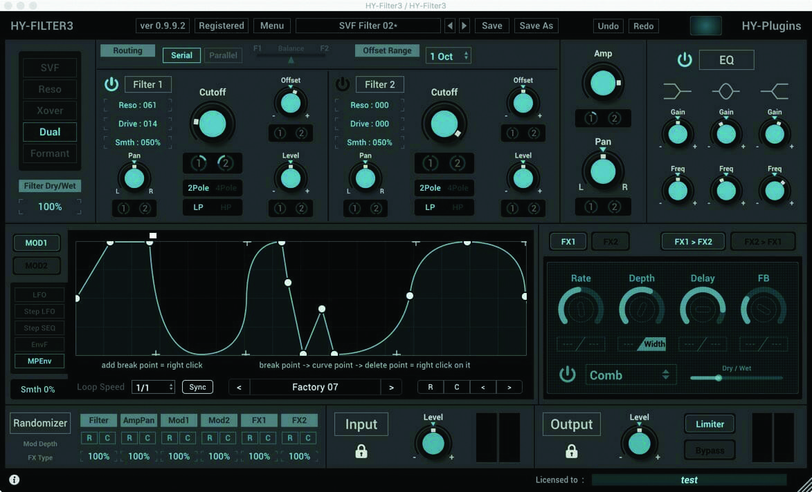The height and width of the screenshot is (492, 812).
Task: Click the Filter 1 Cutoff knob
Action: pyautogui.click(x=213, y=124)
